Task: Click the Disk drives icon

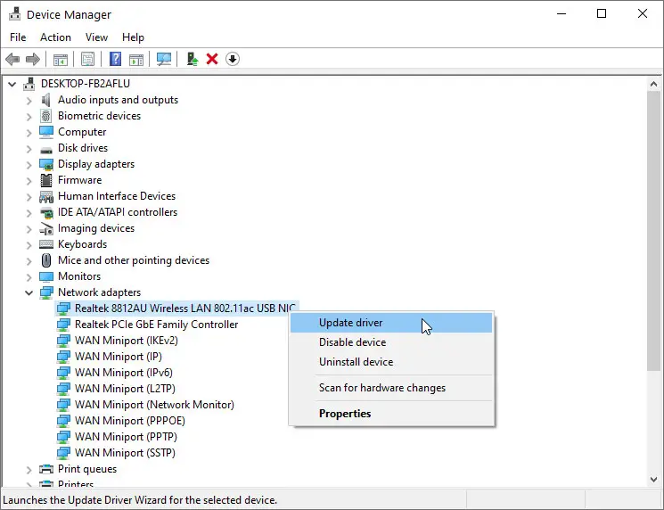Action: (x=46, y=150)
